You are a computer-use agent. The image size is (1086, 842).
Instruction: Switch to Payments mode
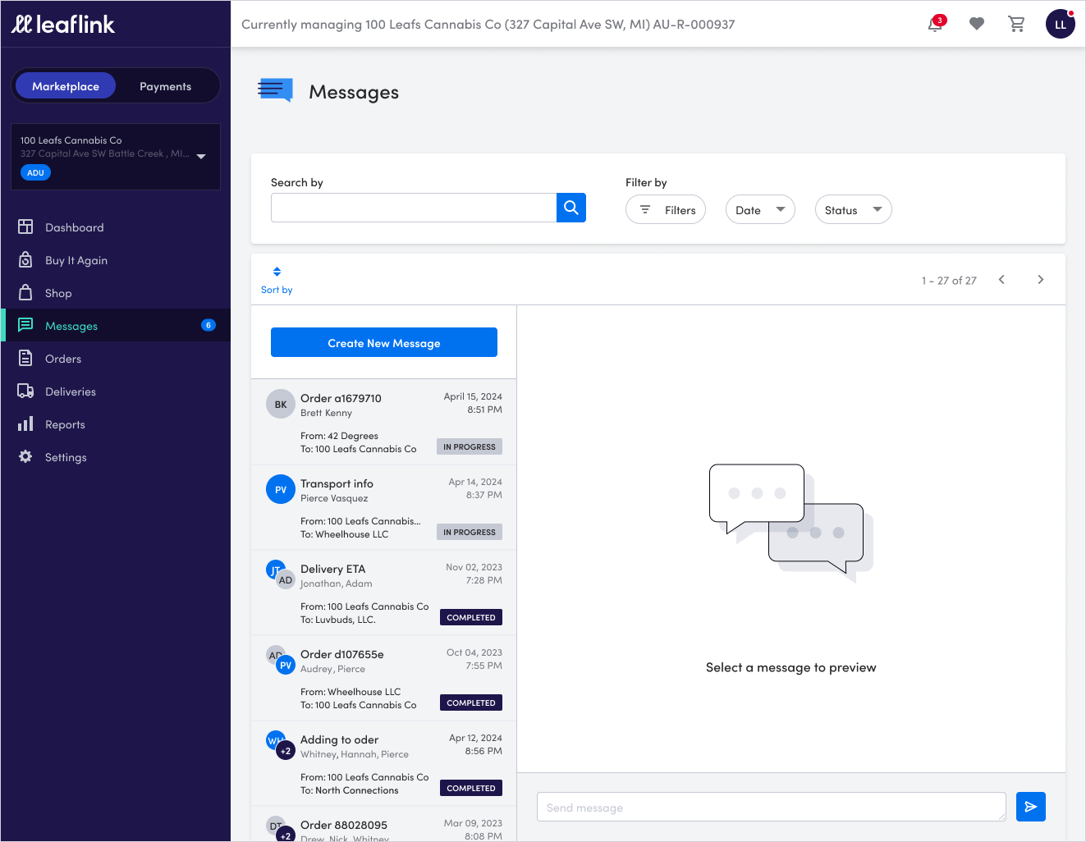165,86
